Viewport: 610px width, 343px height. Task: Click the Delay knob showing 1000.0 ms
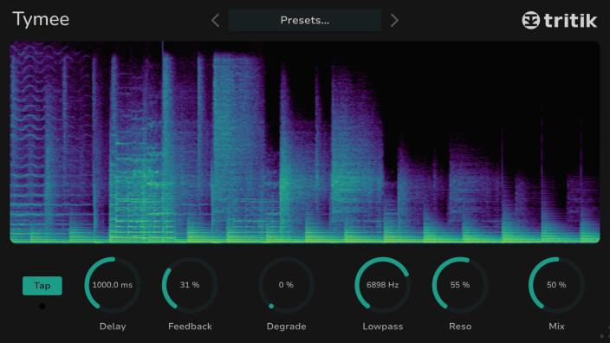point(113,285)
